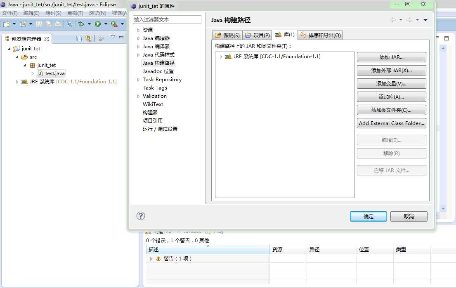Click the junit_tet package icon
Screen dimensions: 456x288
(x=32, y=65)
